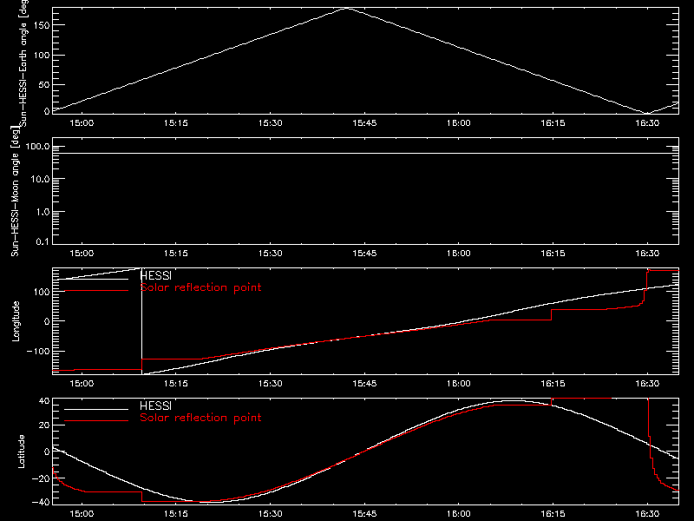Click the 0.1 tick on Moon angle axis
Screen dimensions: 694x521
pos(43,241)
